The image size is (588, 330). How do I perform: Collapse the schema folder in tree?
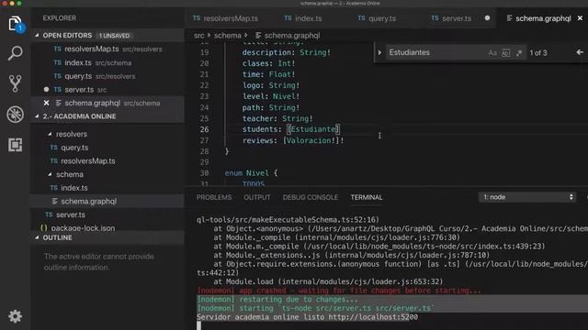[x=50, y=174]
